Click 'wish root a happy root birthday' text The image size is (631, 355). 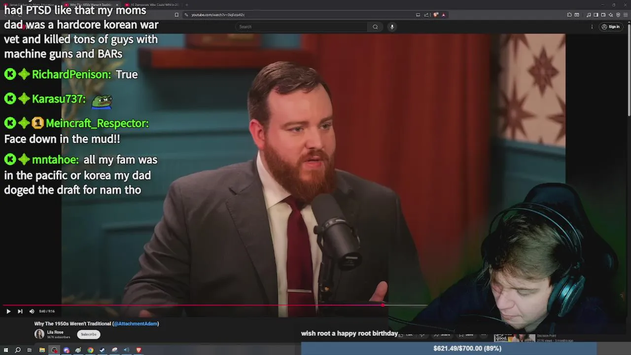coord(350,333)
